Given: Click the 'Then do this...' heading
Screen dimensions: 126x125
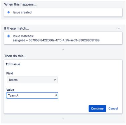Looking at the screenshot, I should (x=15, y=56).
